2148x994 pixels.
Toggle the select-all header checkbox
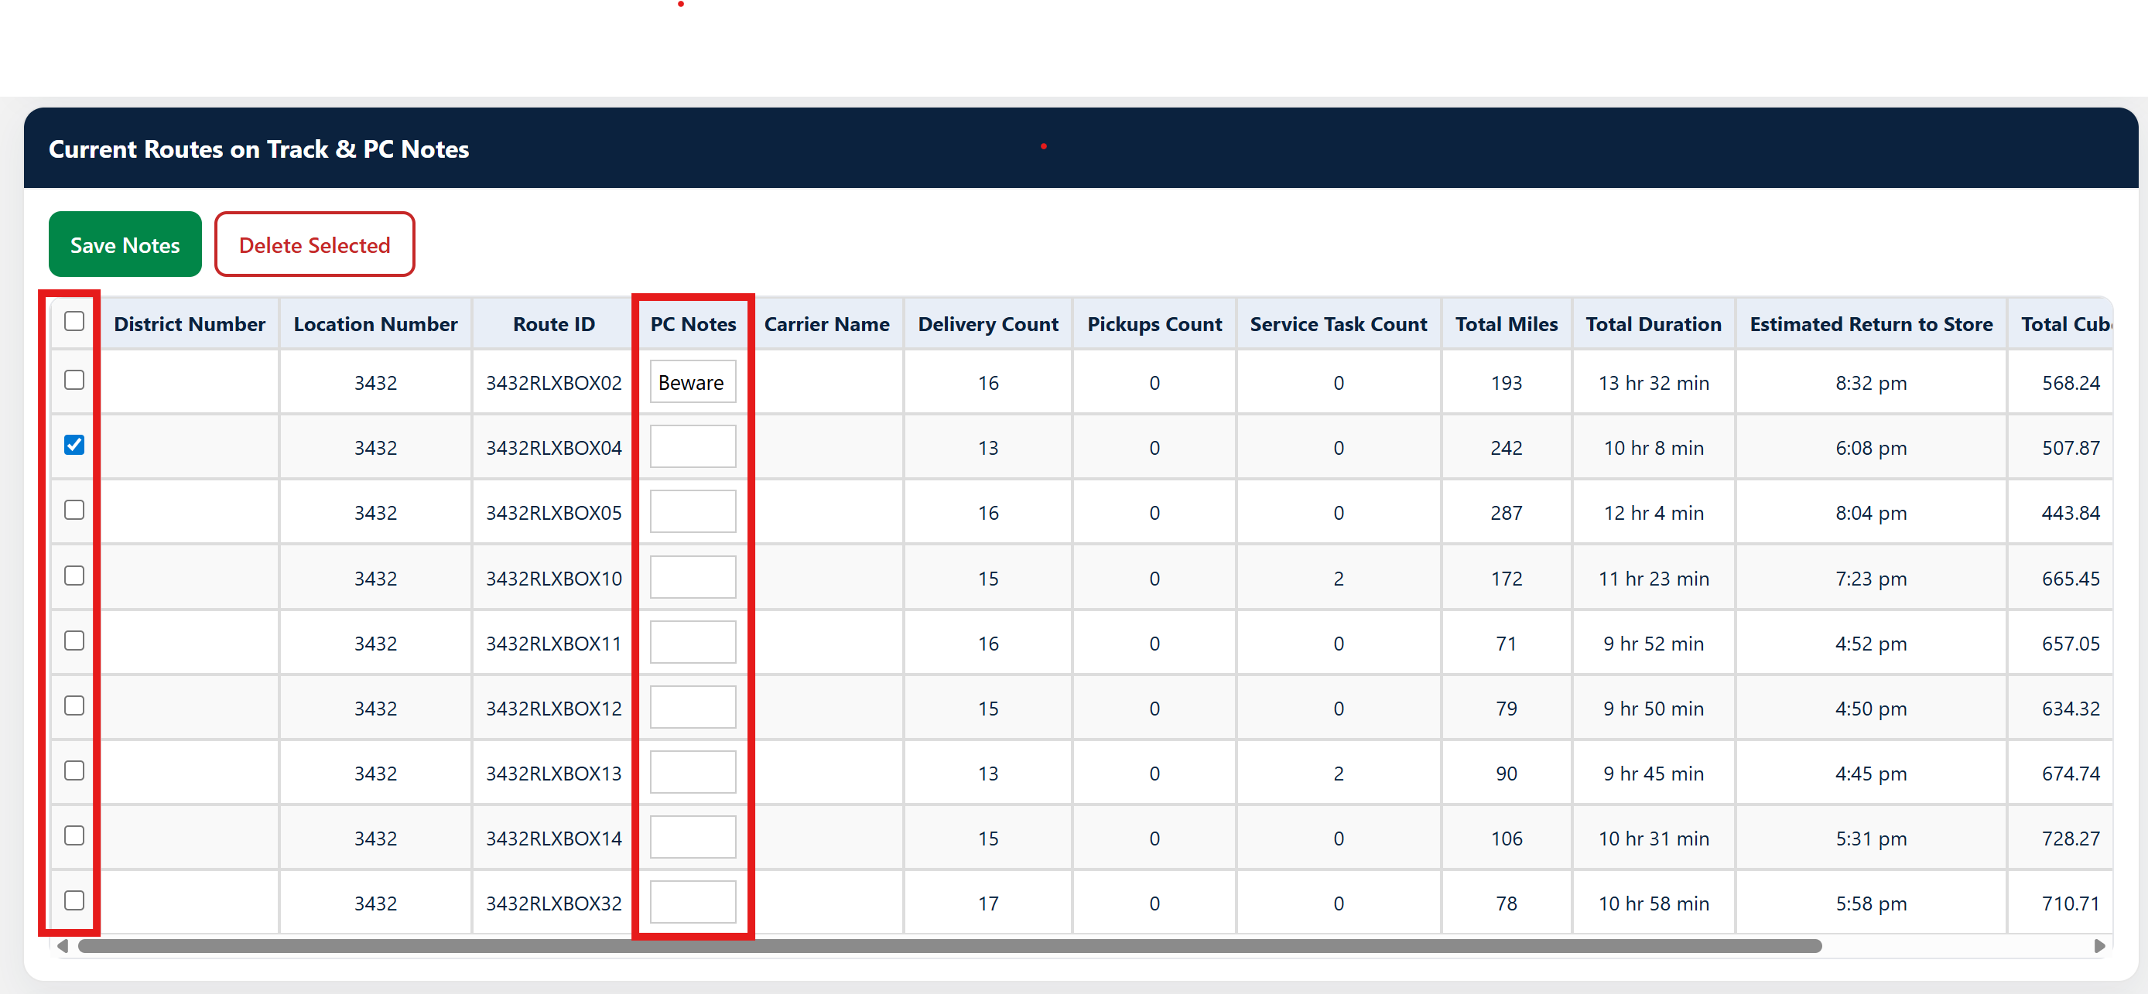click(74, 321)
